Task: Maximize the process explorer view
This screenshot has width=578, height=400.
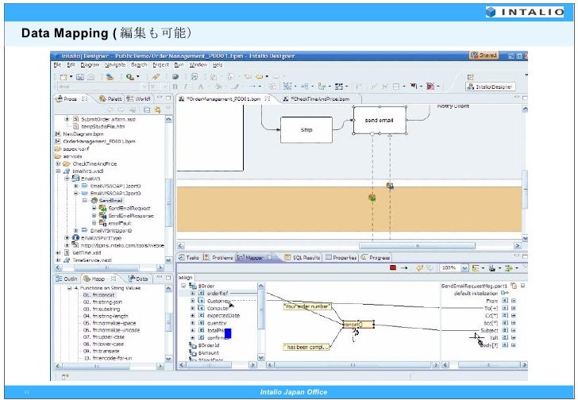Action: (168, 98)
